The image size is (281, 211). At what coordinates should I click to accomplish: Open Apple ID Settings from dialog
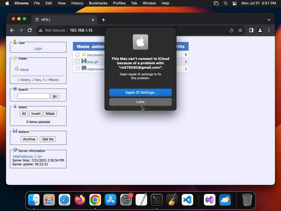point(140,92)
